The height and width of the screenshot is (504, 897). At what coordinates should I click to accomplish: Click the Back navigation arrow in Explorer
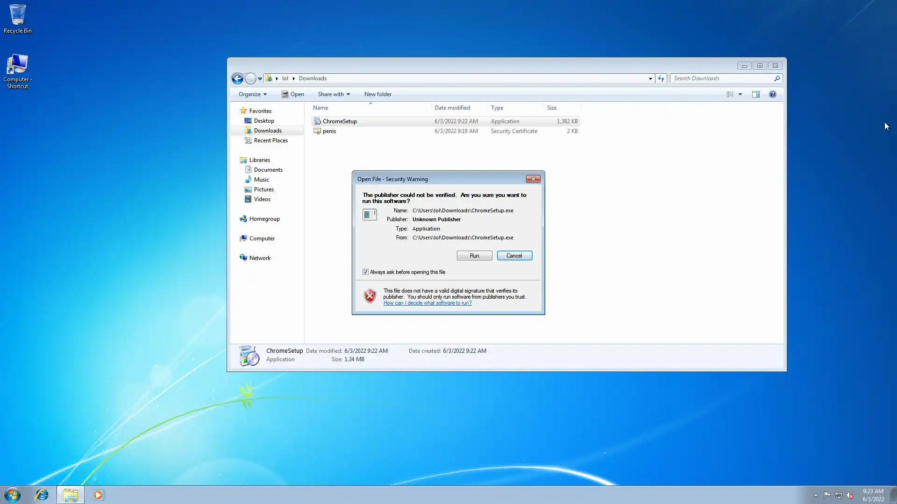click(x=237, y=78)
